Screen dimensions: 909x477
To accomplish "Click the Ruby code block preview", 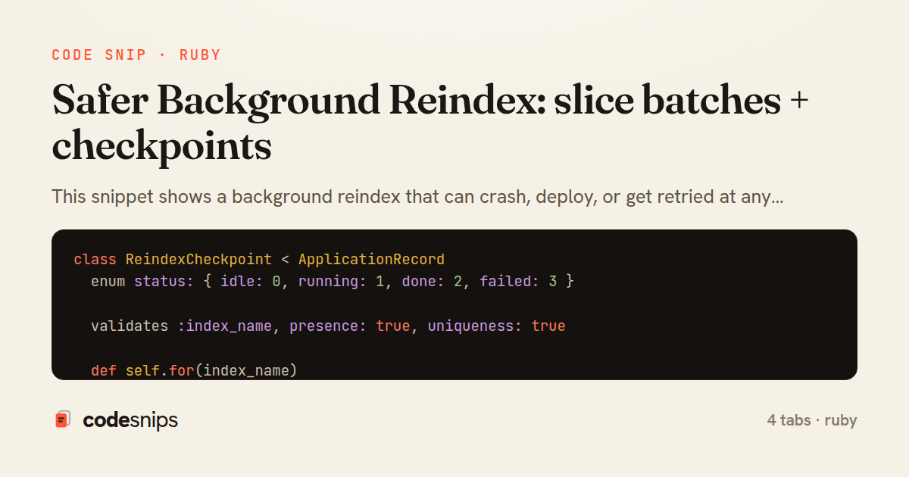I will 454,304.
